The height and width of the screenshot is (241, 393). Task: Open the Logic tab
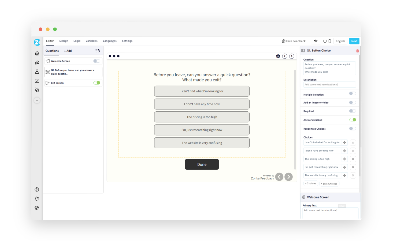pos(77,41)
